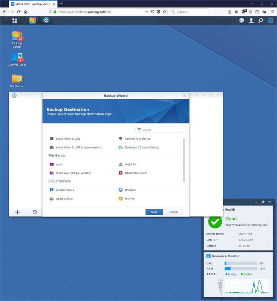Click the DSM search magnifier icon
Viewport: 277px width, 301px height.
click(x=261, y=21)
